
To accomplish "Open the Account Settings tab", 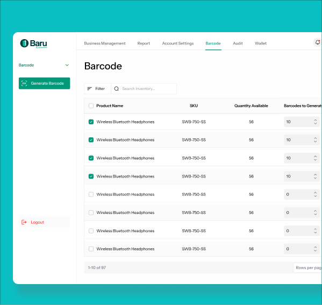I will [x=178, y=43].
